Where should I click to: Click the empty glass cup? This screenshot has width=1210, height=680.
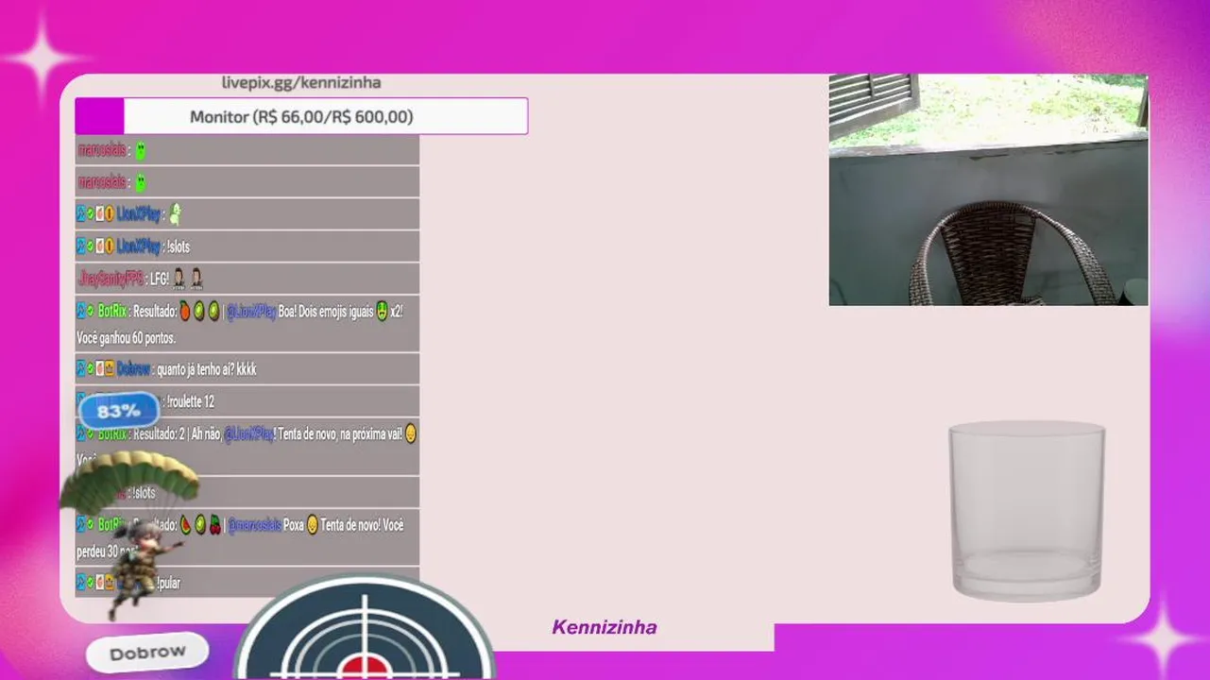click(1026, 511)
